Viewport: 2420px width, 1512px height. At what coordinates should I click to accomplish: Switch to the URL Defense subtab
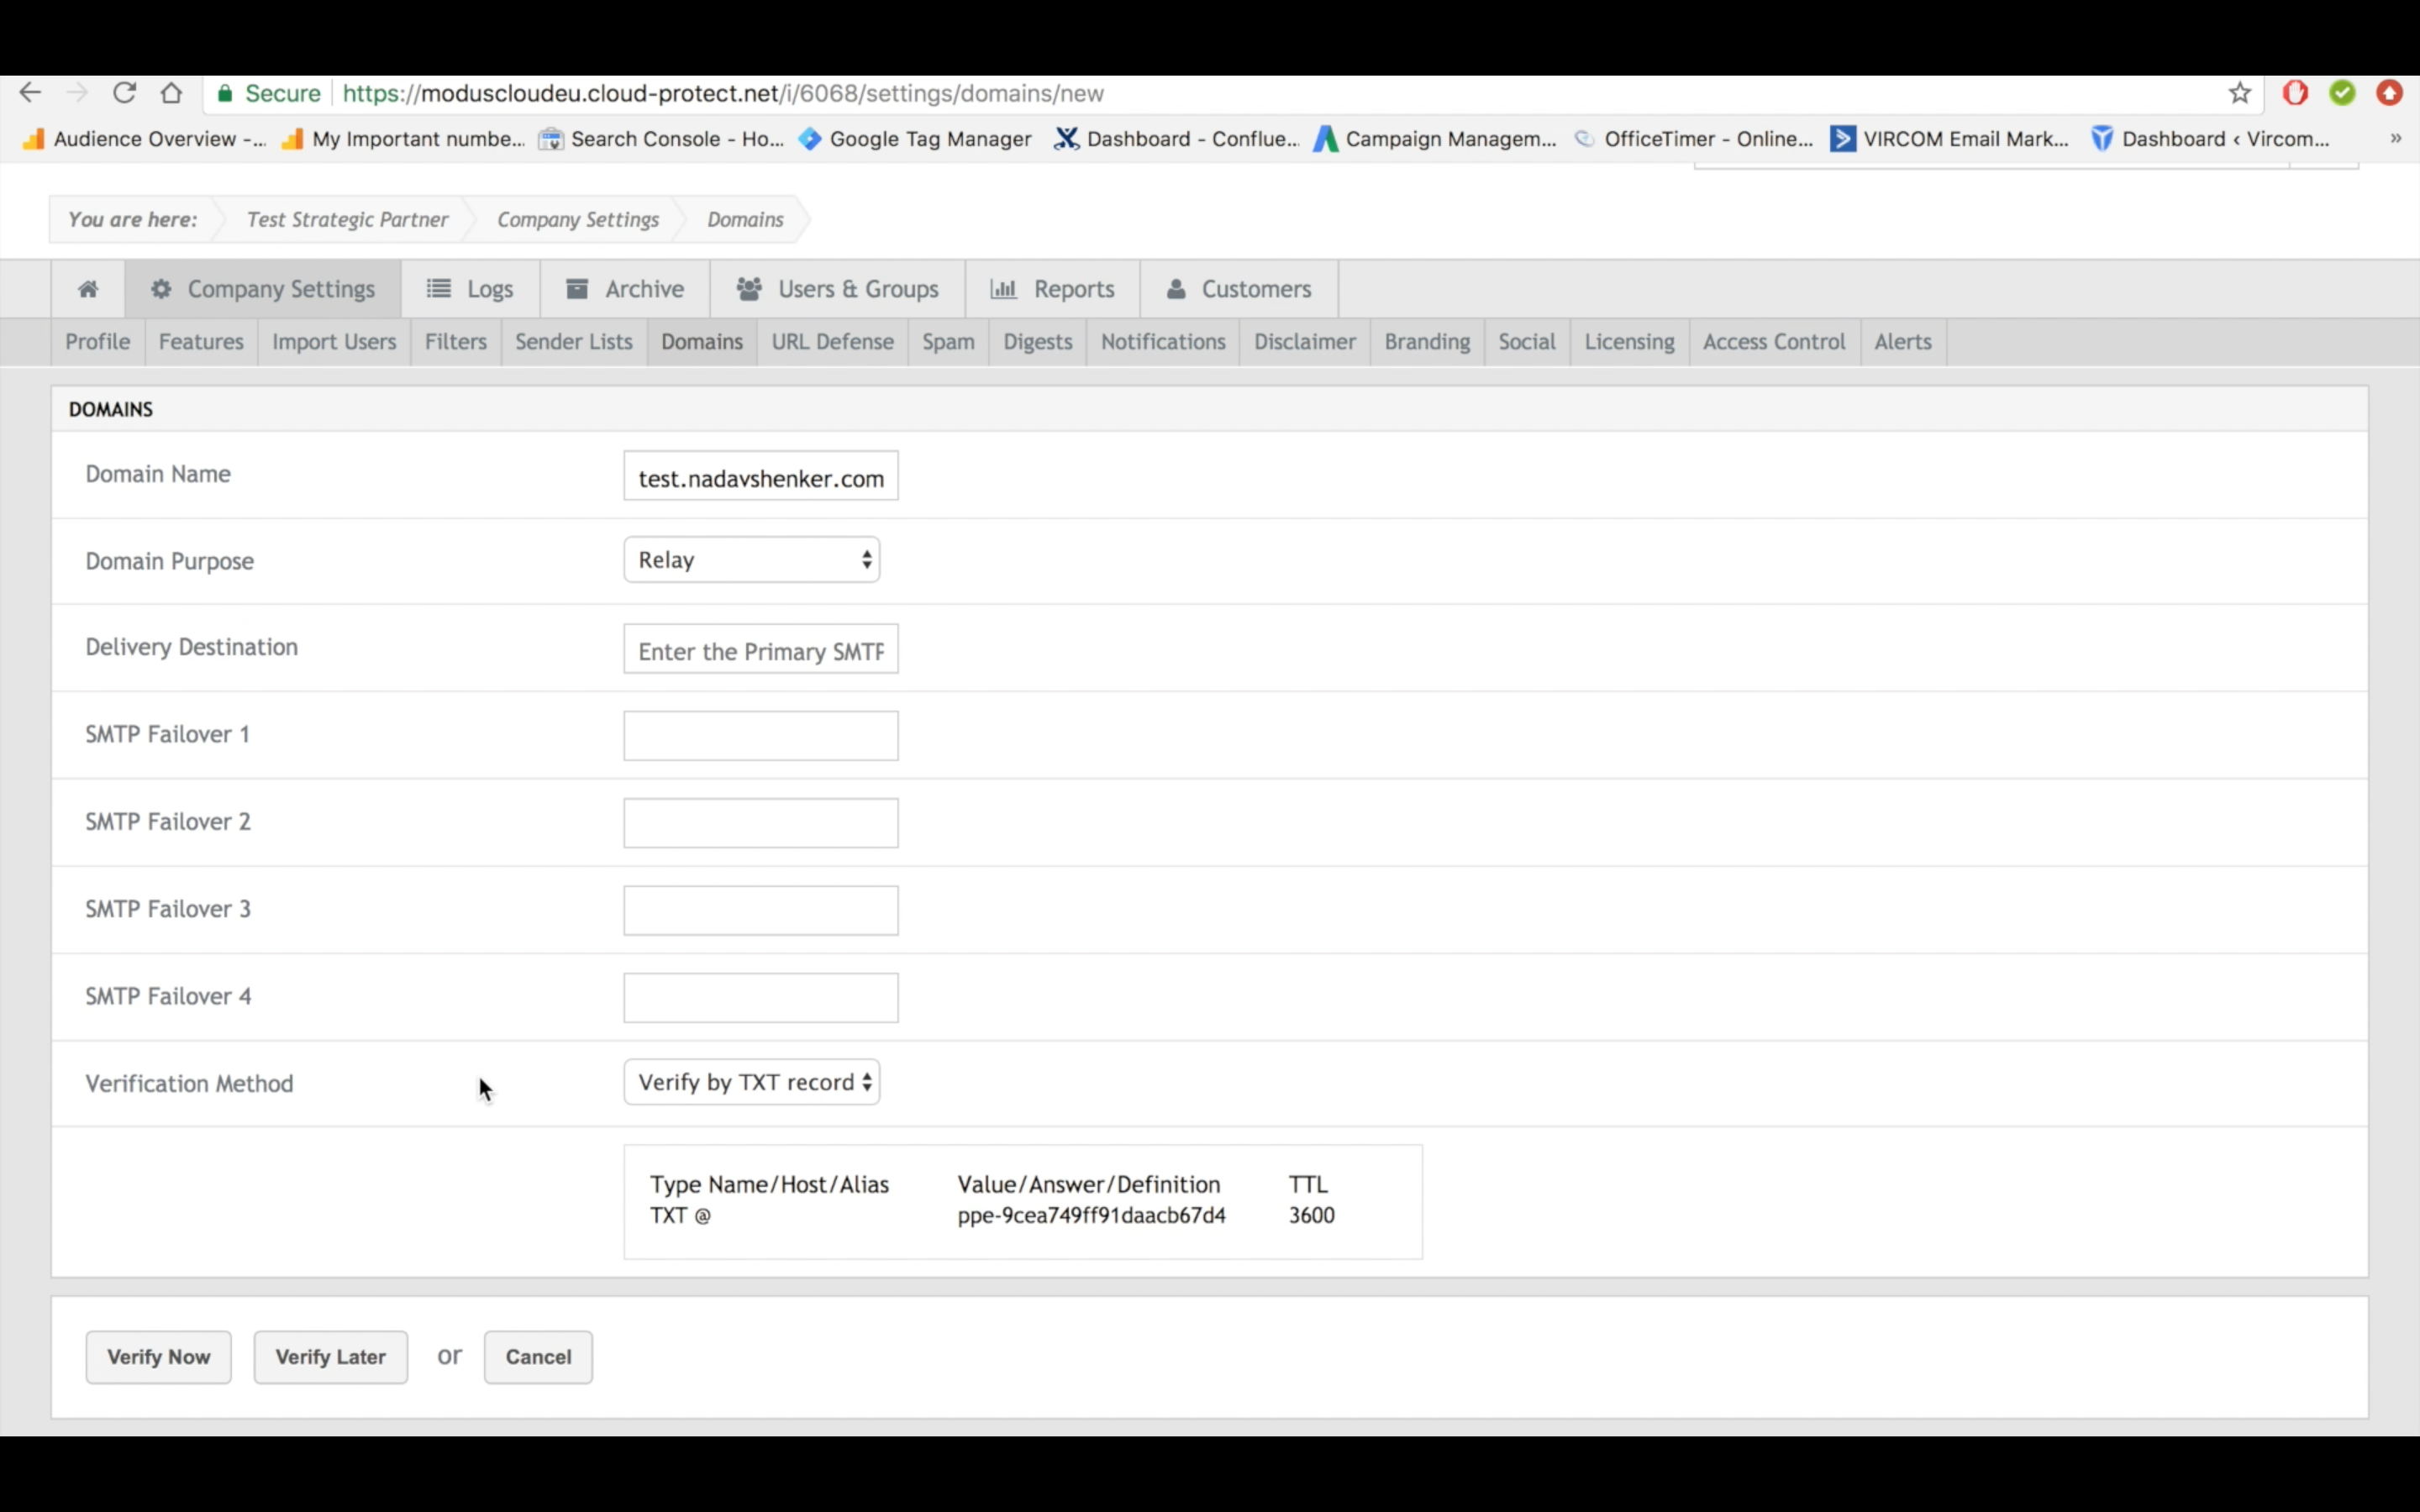pyautogui.click(x=832, y=342)
